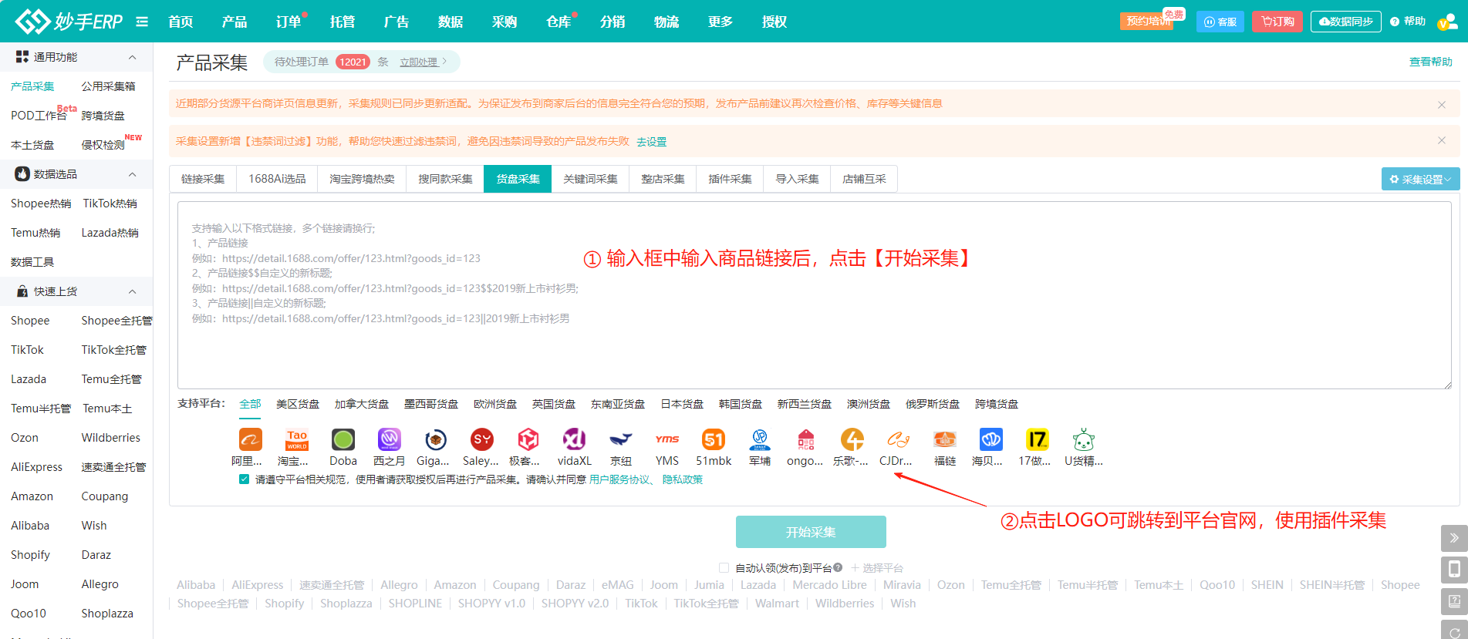Click the 17 platform logo icon
Image resolution: width=1468 pixels, height=639 pixels.
point(1037,440)
